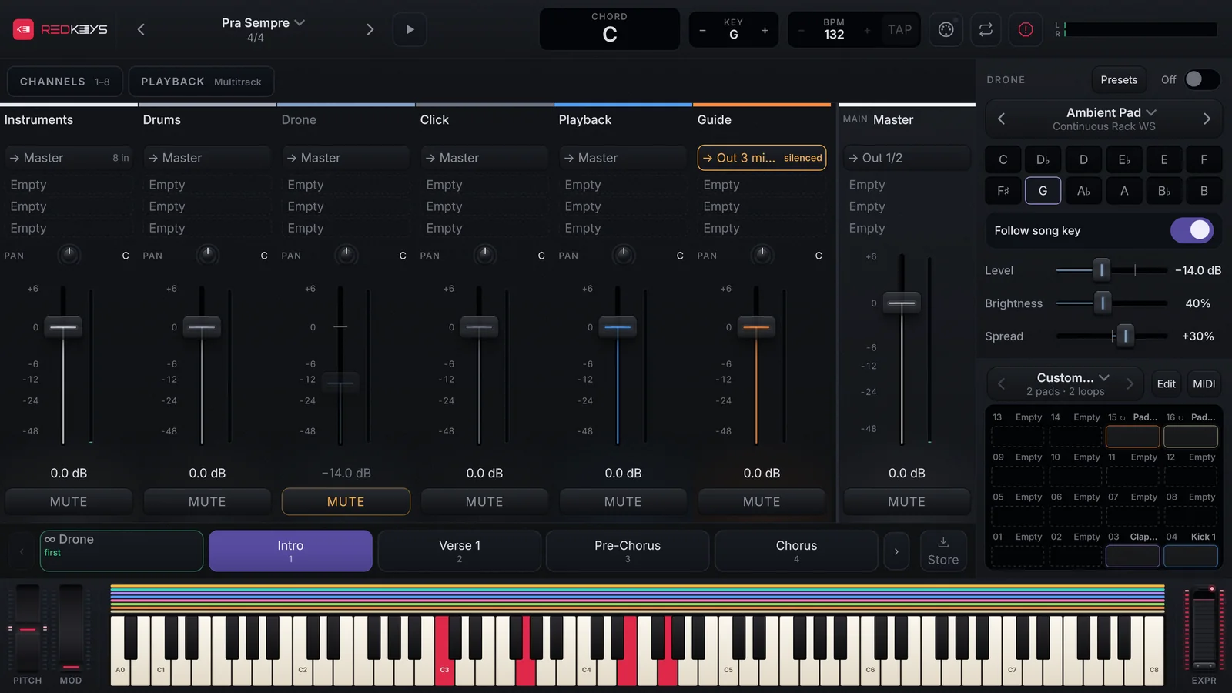Select drone key D

tap(1083, 159)
